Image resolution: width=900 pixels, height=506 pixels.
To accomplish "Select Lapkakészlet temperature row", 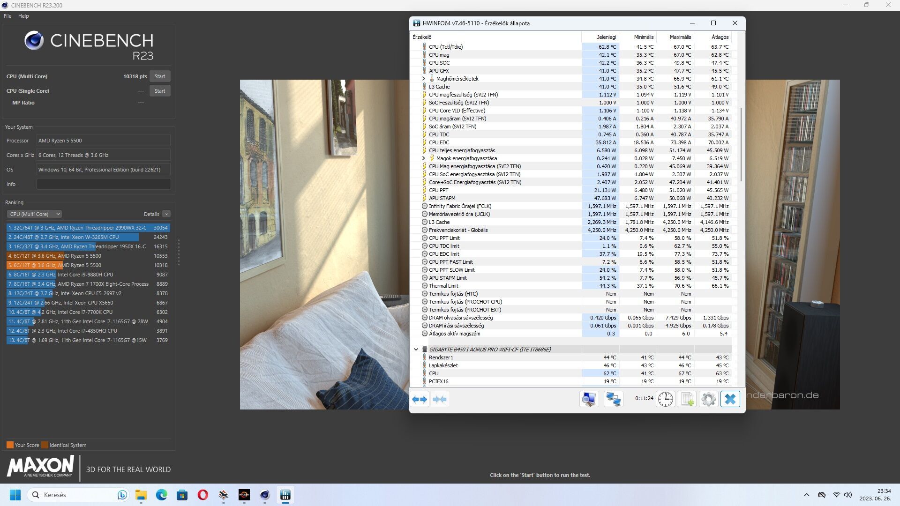I will (x=571, y=365).
